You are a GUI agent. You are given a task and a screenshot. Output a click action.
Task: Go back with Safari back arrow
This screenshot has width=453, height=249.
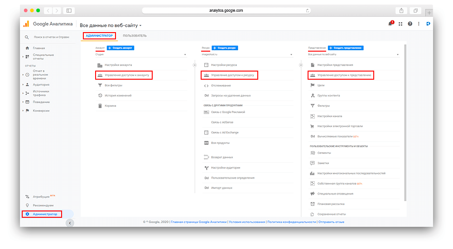[x=48, y=11]
